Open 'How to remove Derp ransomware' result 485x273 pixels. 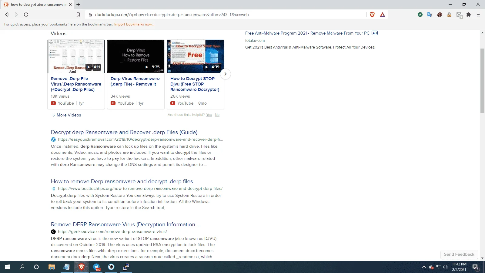pyautogui.click(x=122, y=181)
